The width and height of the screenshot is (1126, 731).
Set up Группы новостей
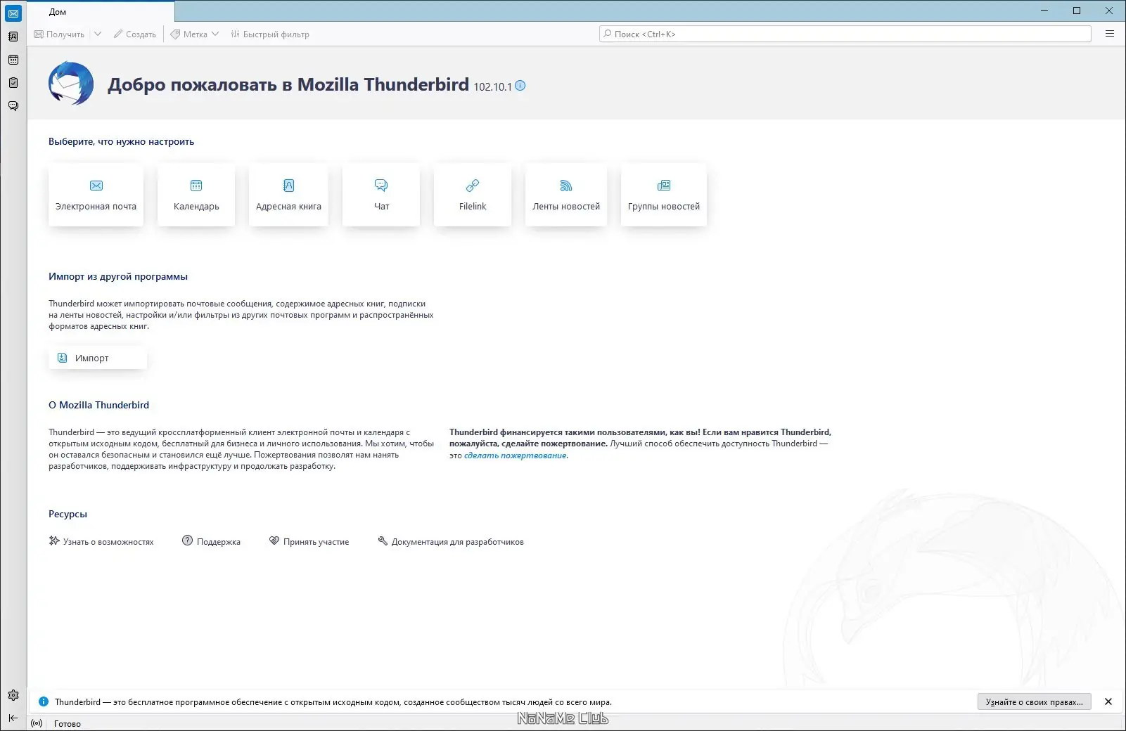pos(664,195)
